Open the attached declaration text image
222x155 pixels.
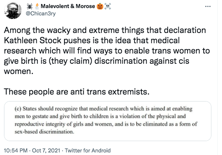108,121
